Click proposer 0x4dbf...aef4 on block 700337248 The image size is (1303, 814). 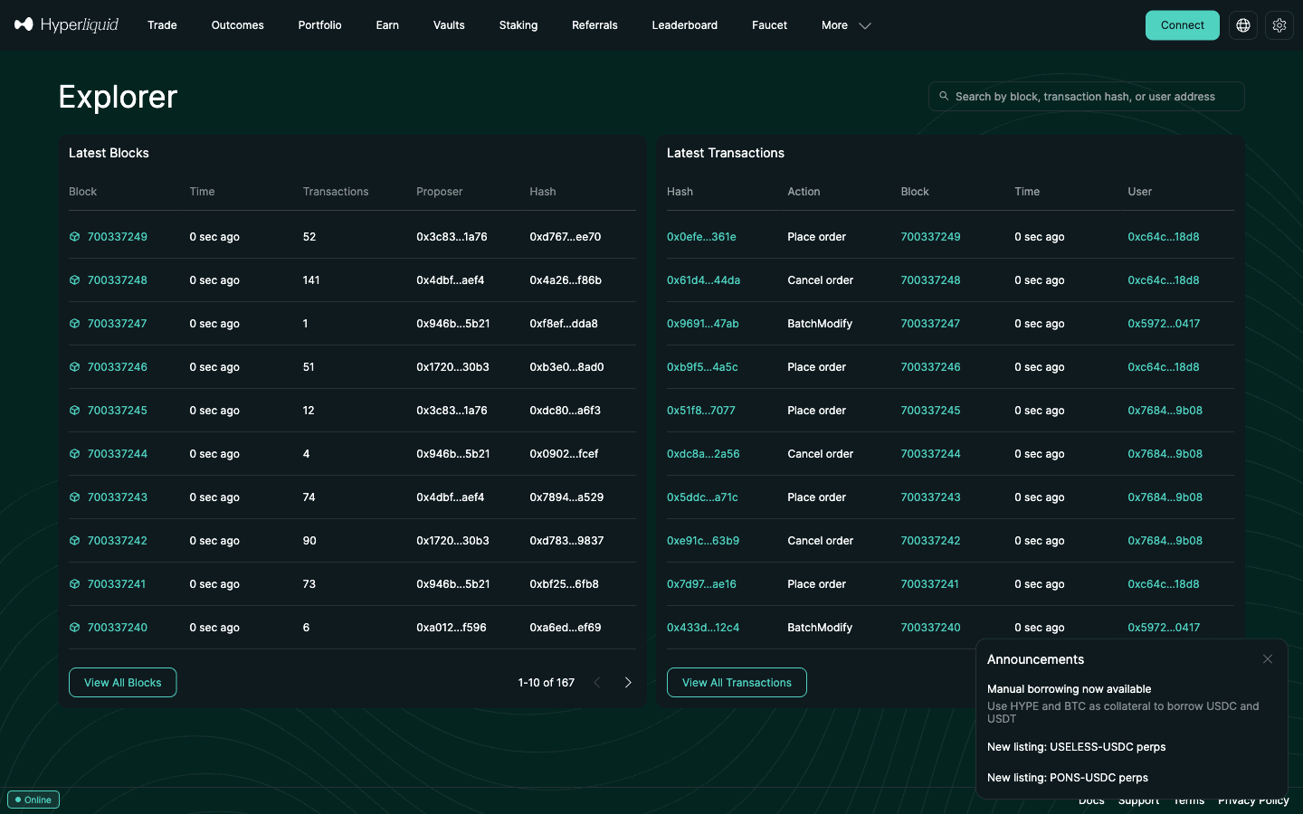click(x=451, y=280)
